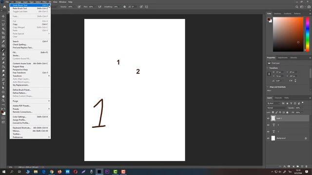Toggle link width and height constraint
The width and height of the screenshot is (312, 175).
[269, 74]
